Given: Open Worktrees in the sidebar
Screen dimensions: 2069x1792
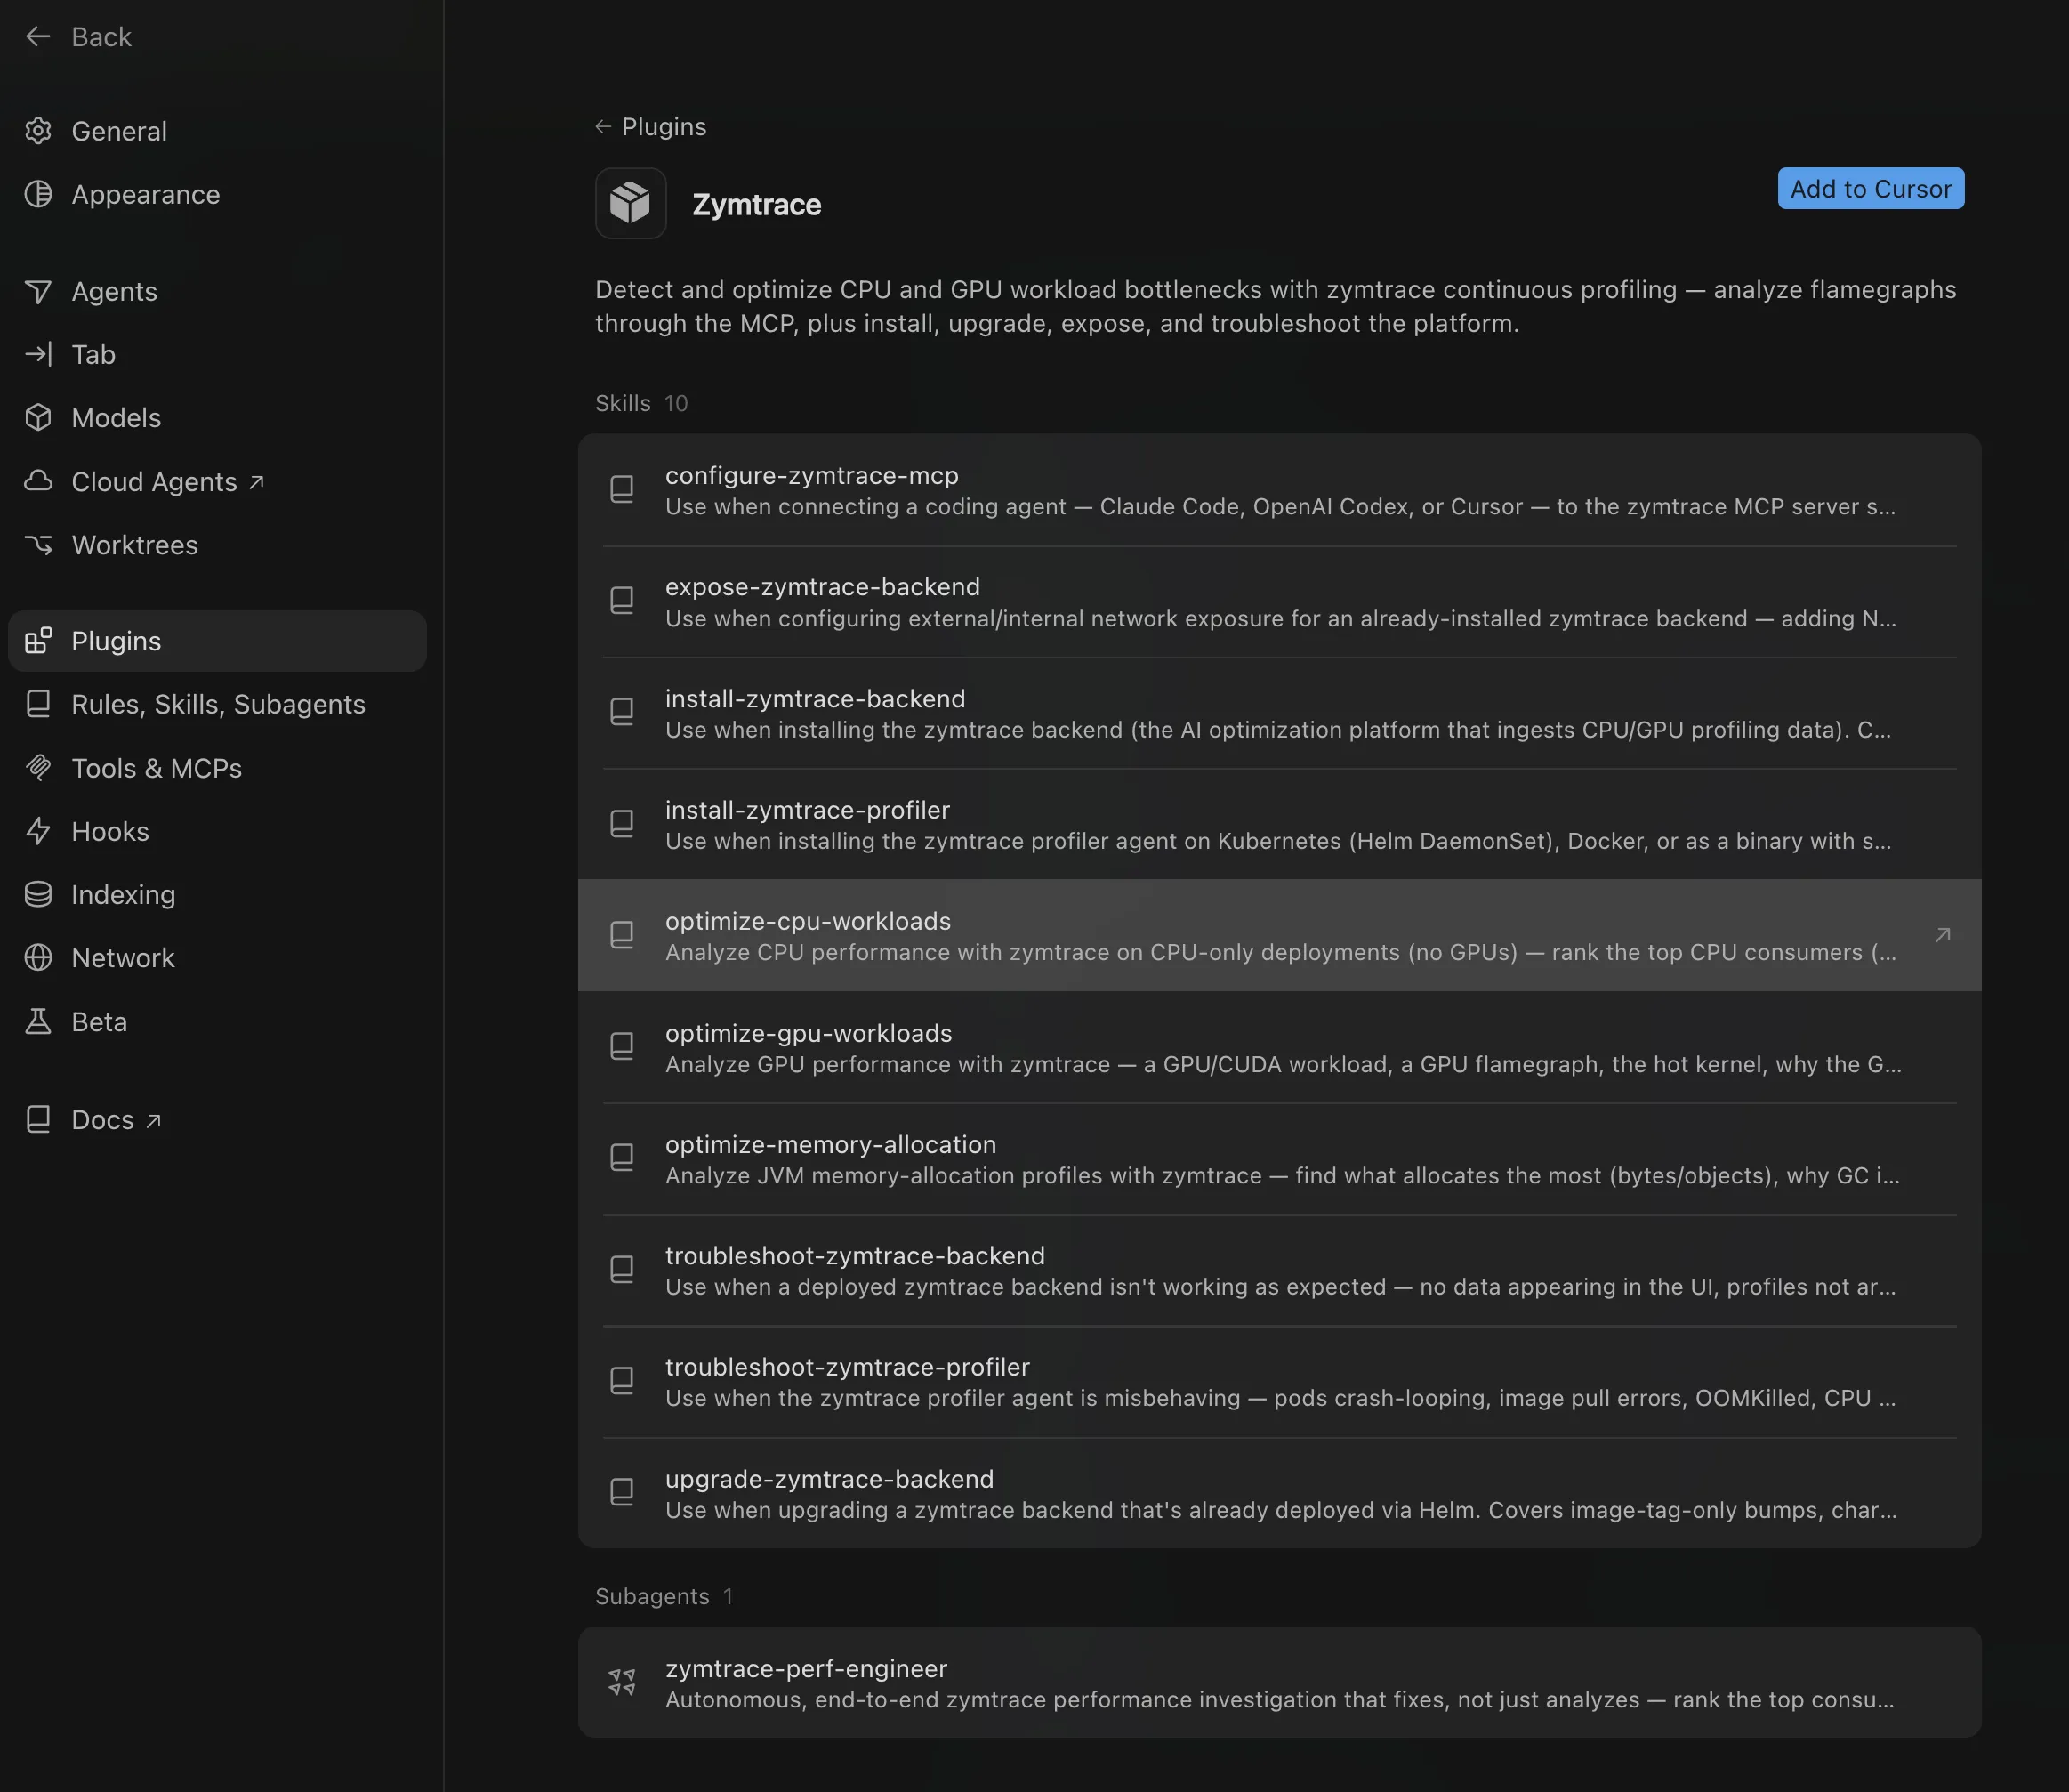Looking at the screenshot, I should 217,544.
